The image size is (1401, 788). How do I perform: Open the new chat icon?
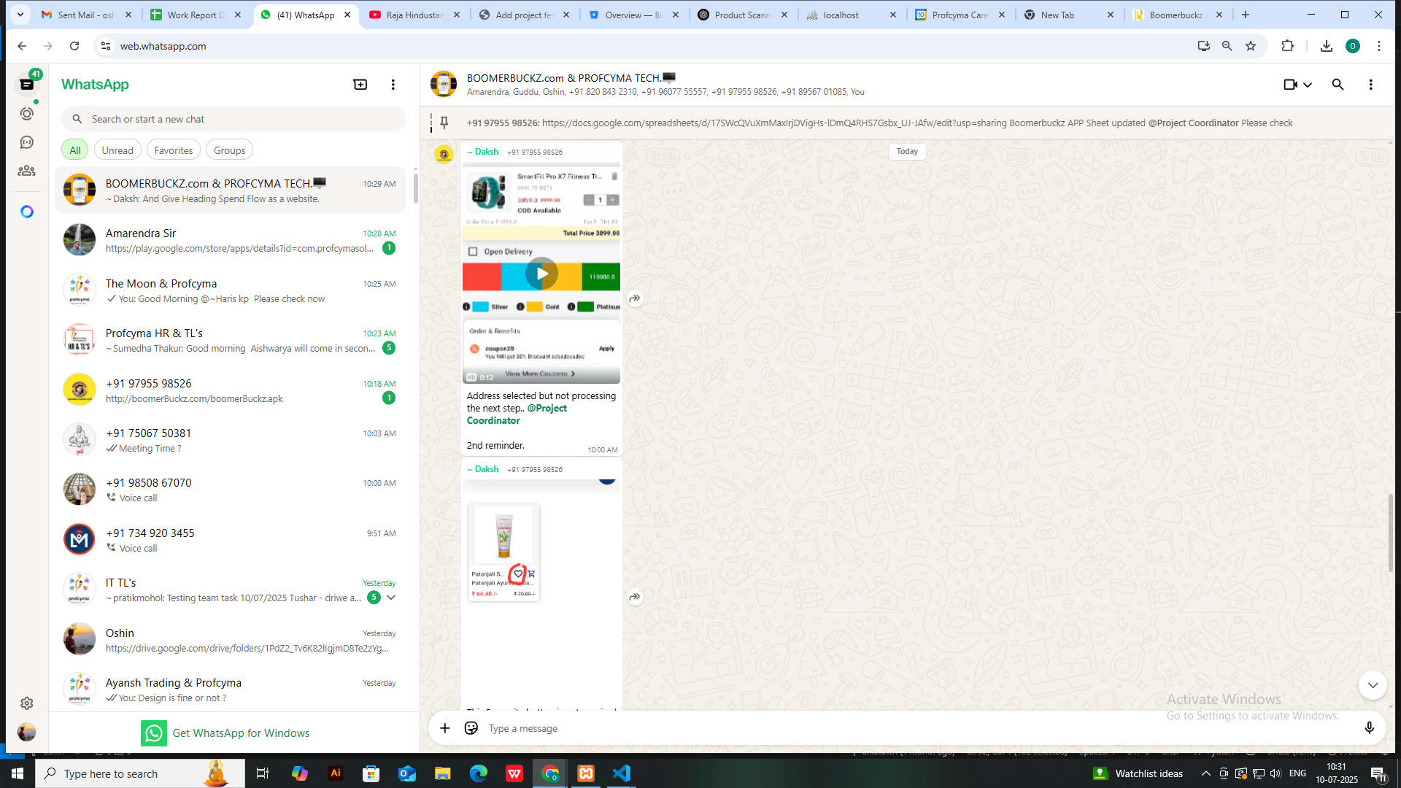[360, 85]
